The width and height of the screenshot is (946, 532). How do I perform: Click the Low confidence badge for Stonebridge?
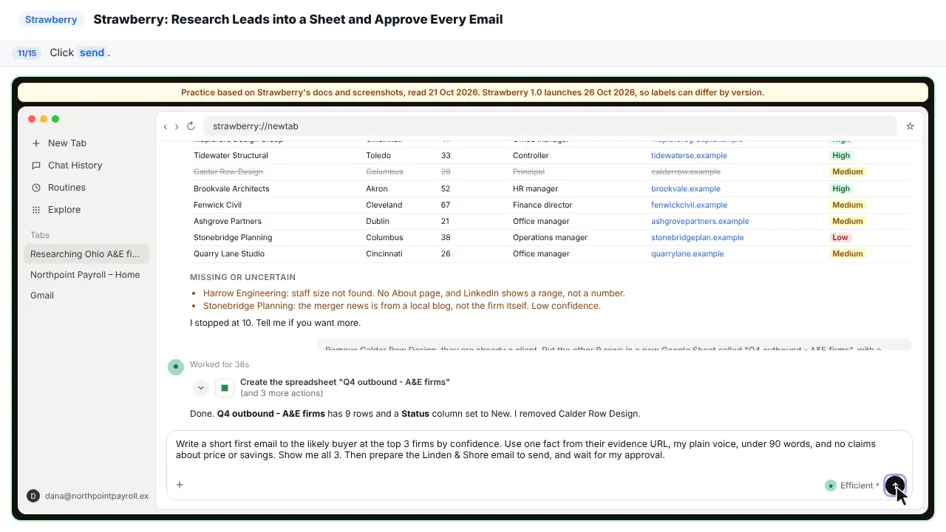point(840,237)
